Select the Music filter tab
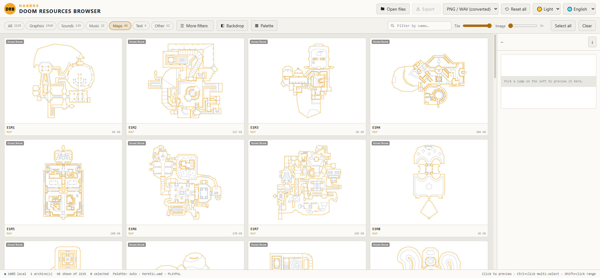The height and width of the screenshot is (278, 600). point(97,26)
